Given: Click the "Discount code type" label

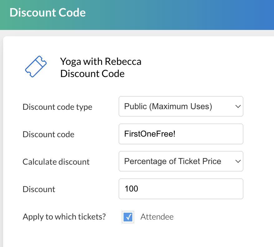Looking at the screenshot, I should point(57,107).
